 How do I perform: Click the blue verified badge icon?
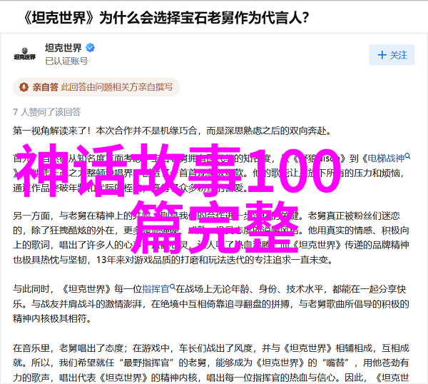click(x=90, y=48)
